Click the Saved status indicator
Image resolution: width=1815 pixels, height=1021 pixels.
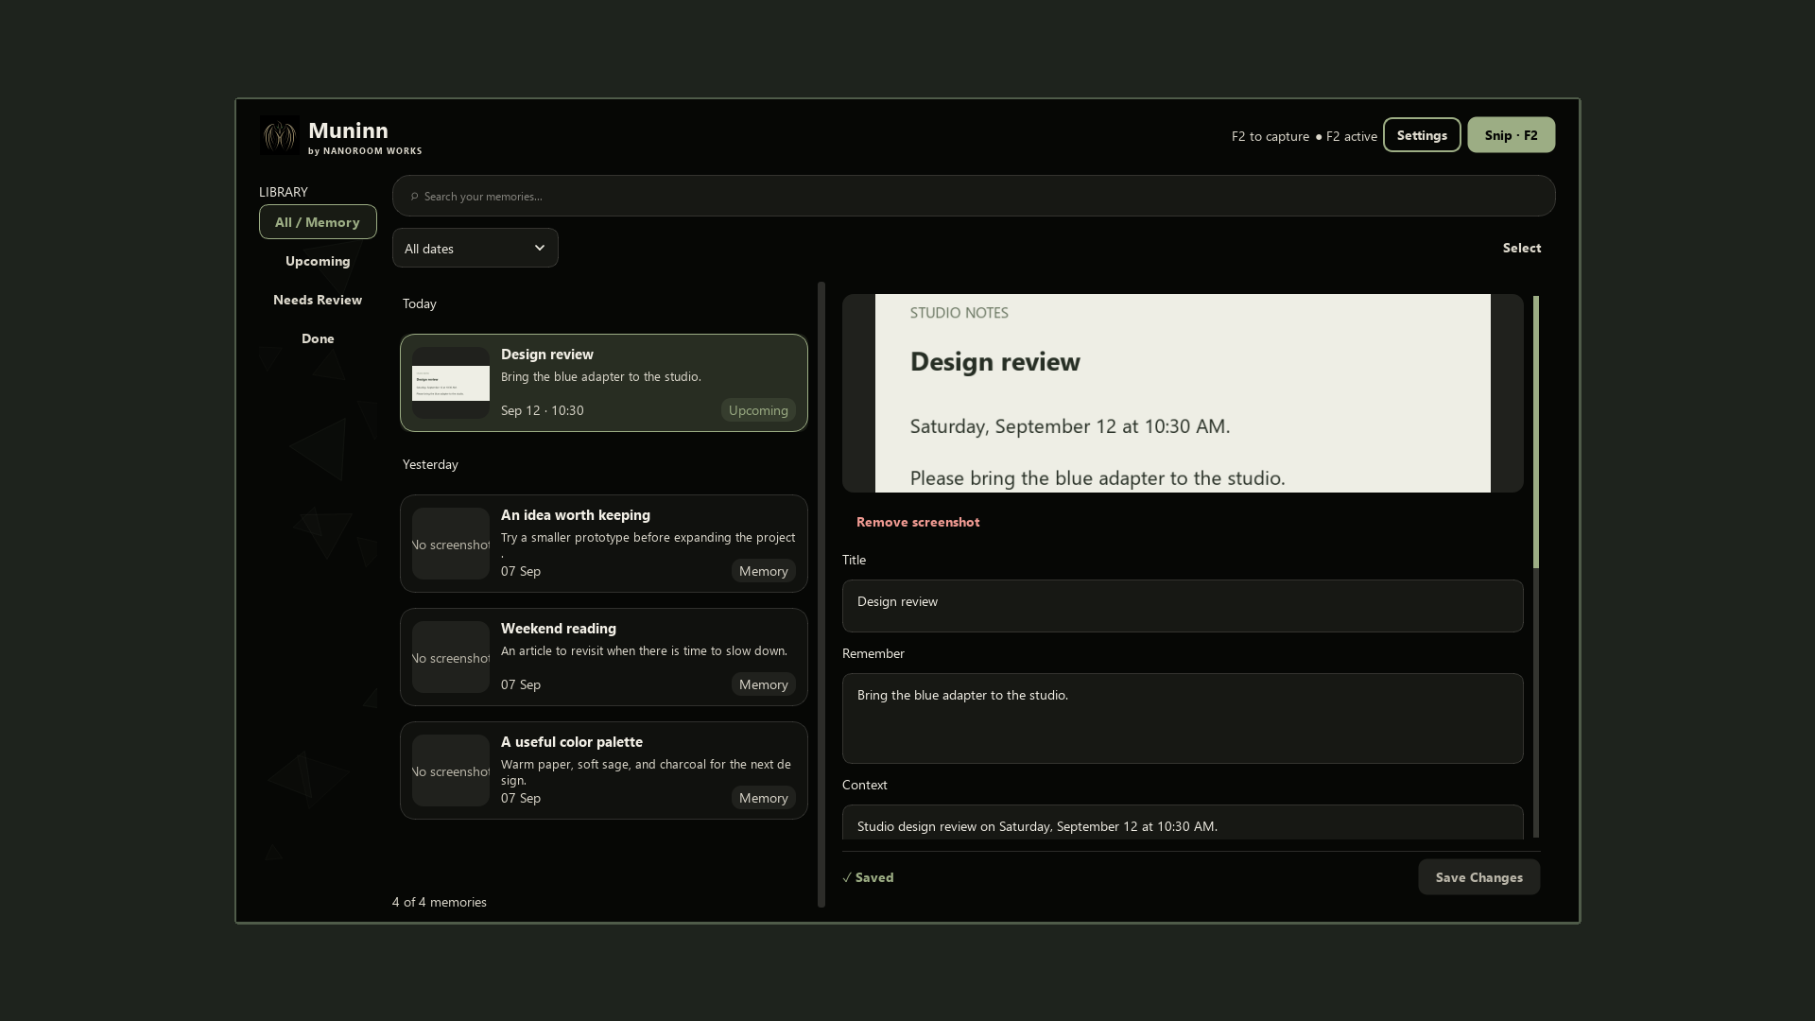[868, 877]
